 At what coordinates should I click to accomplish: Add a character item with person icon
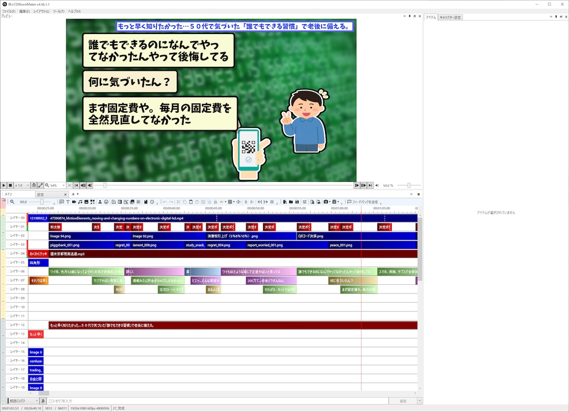pyautogui.click(x=100, y=202)
